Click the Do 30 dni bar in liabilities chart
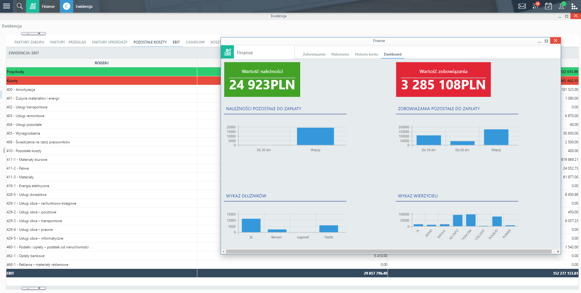Viewport: 581px width, 293px height. (429, 140)
